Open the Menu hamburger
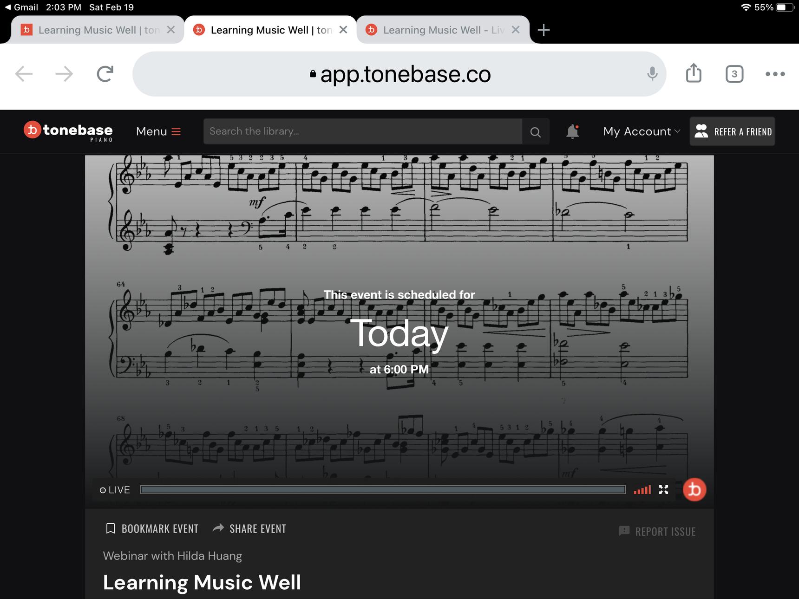Viewport: 799px width, 599px height. tap(158, 131)
